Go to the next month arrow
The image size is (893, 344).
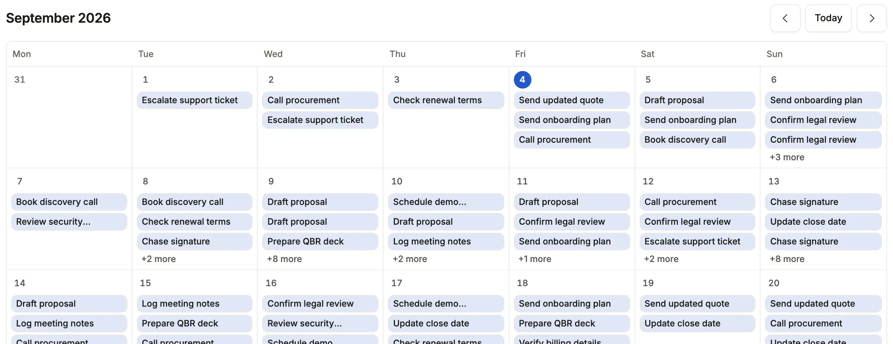click(871, 18)
